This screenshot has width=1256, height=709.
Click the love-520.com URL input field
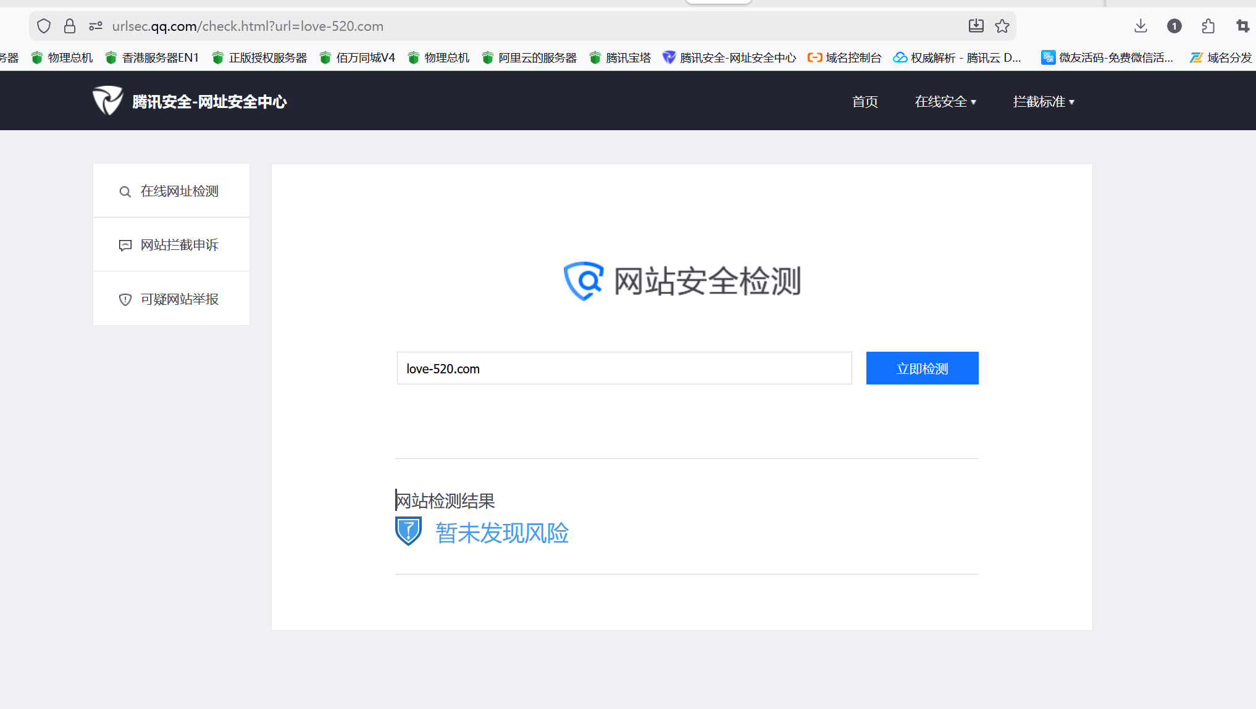click(x=624, y=368)
